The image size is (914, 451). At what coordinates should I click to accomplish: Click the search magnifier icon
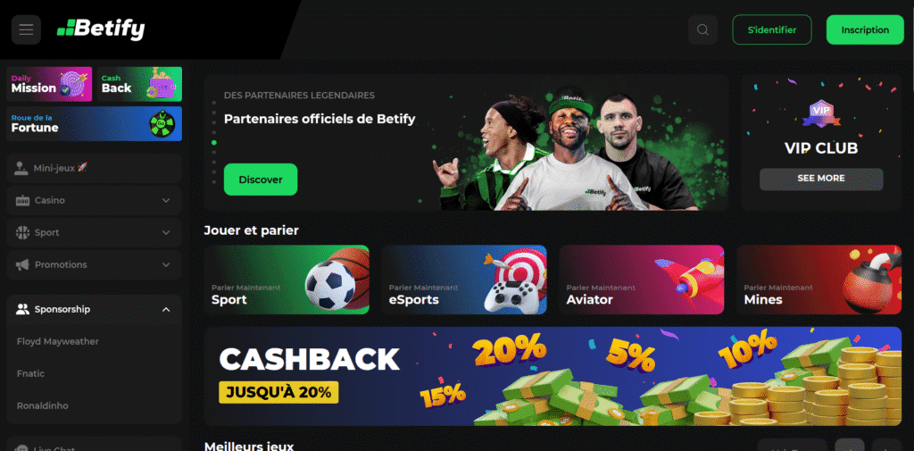pos(702,29)
